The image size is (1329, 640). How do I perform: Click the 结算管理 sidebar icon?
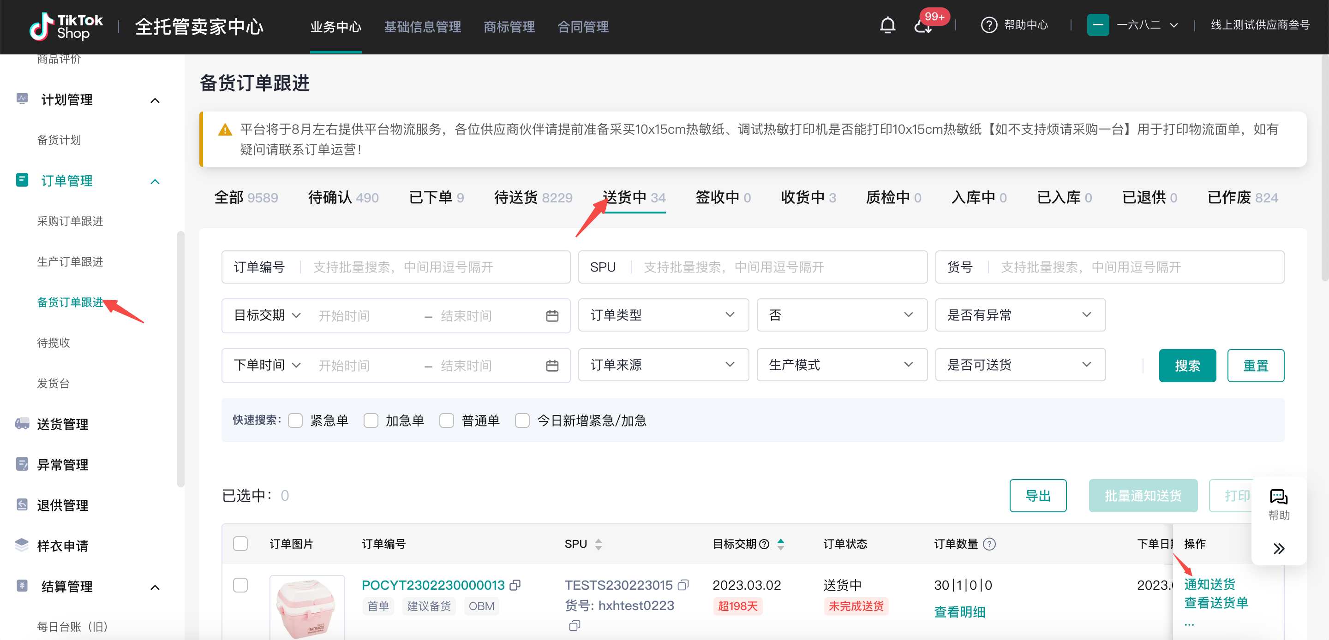pos(22,585)
